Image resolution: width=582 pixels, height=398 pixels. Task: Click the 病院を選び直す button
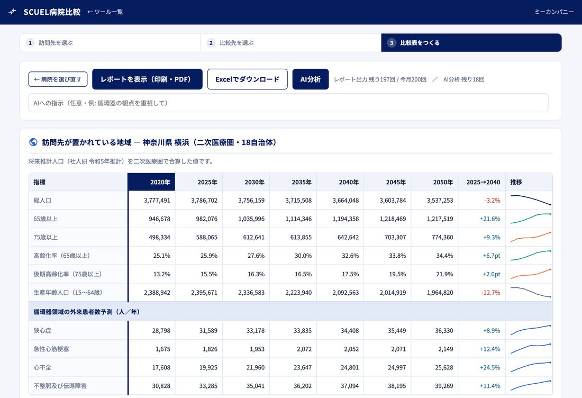[58, 79]
